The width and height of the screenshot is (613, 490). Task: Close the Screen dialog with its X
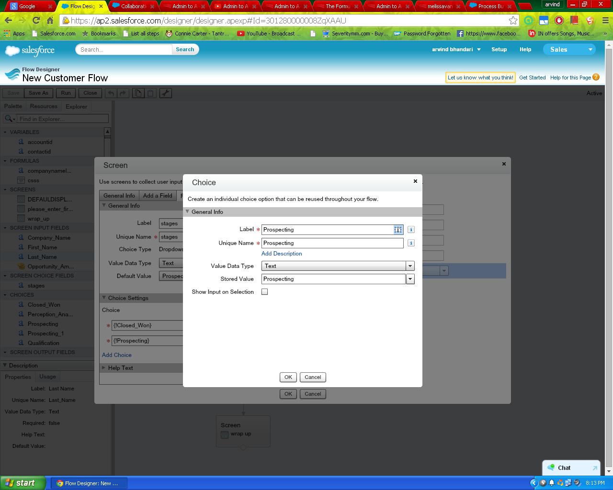[x=504, y=164]
